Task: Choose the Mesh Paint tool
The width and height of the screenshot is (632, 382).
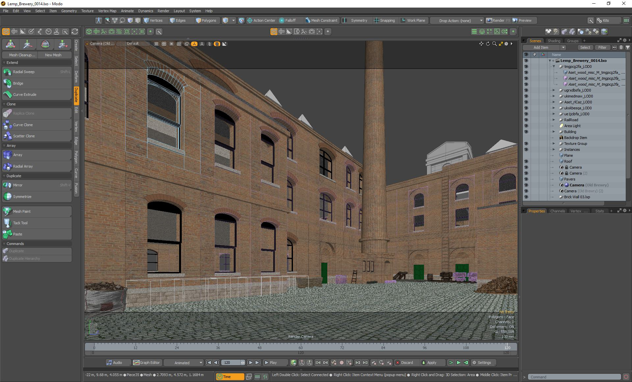Action: click(x=22, y=211)
